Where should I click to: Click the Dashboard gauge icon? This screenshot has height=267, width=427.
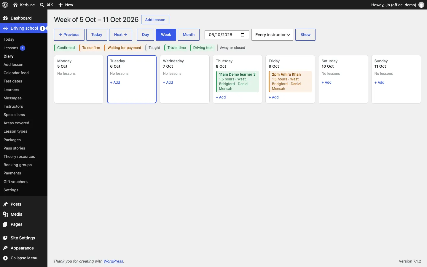point(5,18)
